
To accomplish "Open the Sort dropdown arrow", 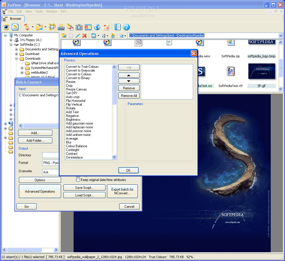I will (x=107, y=36).
